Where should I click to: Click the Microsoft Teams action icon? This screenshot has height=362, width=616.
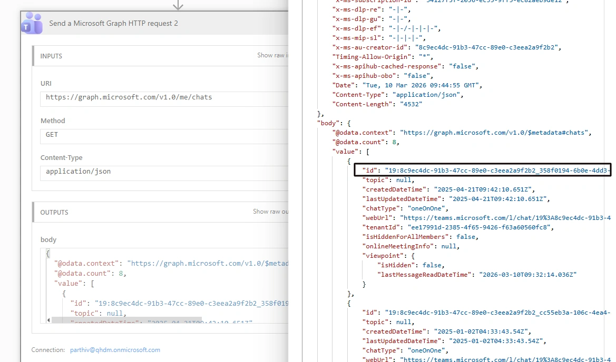pos(32,23)
